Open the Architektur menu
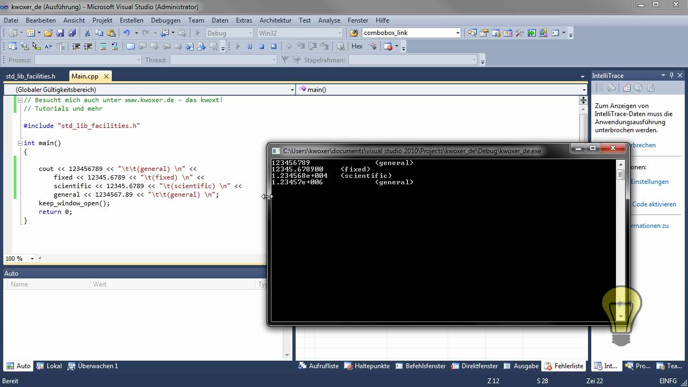 (275, 20)
